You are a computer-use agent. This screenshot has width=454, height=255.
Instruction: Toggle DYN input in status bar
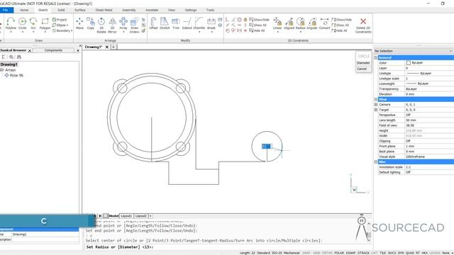click(x=401, y=253)
